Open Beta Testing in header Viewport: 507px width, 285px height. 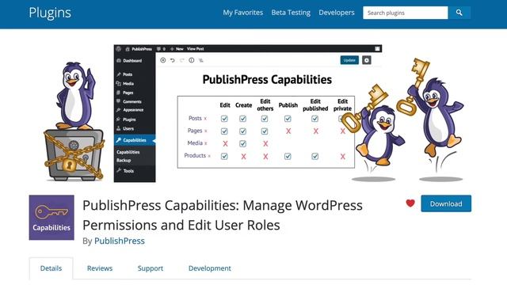pyautogui.click(x=291, y=13)
